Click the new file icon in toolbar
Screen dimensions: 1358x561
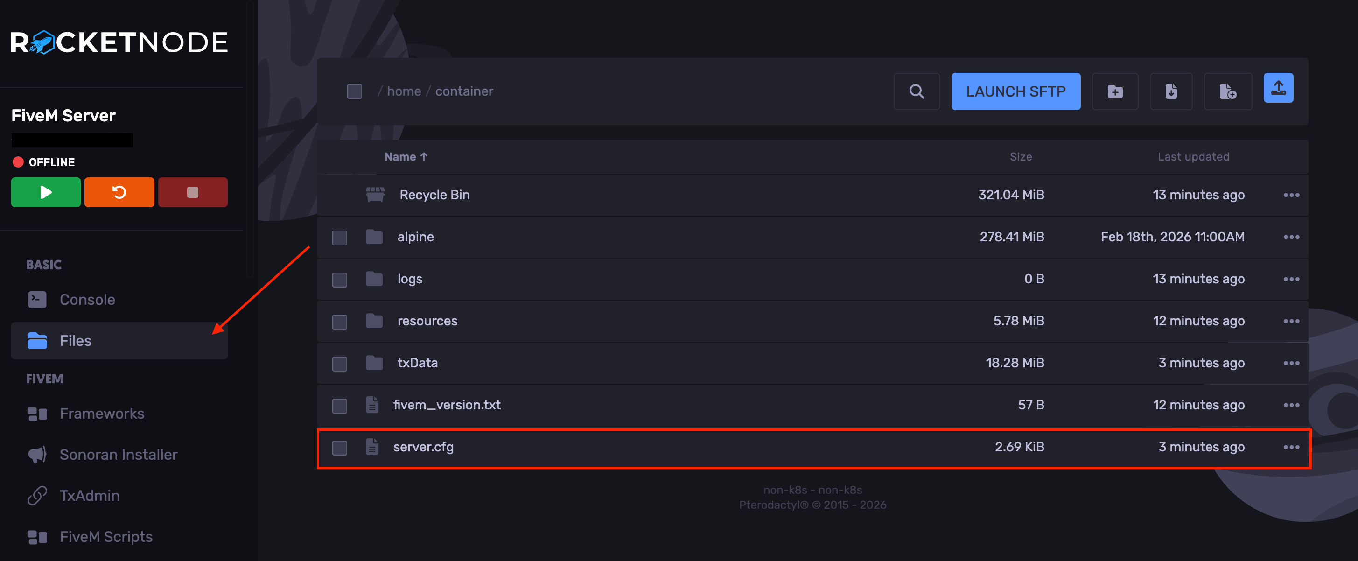pyautogui.click(x=1227, y=91)
